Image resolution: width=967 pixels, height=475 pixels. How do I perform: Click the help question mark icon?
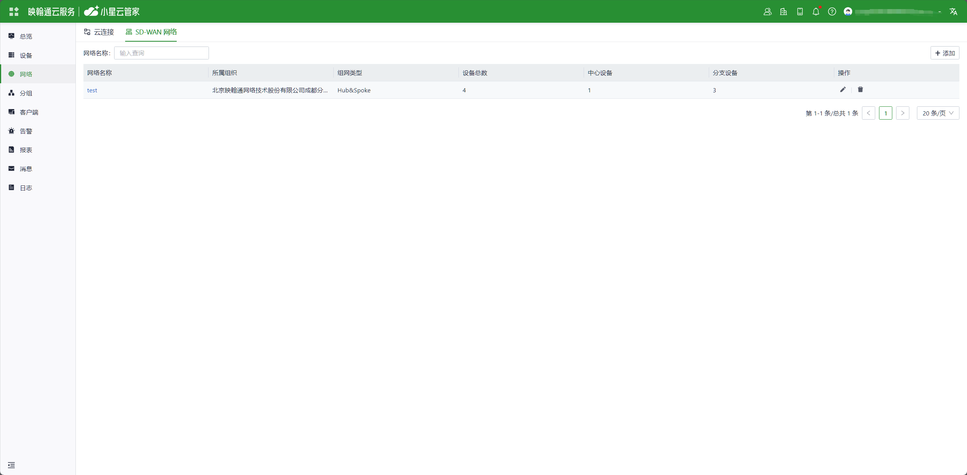(x=832, y=12)
